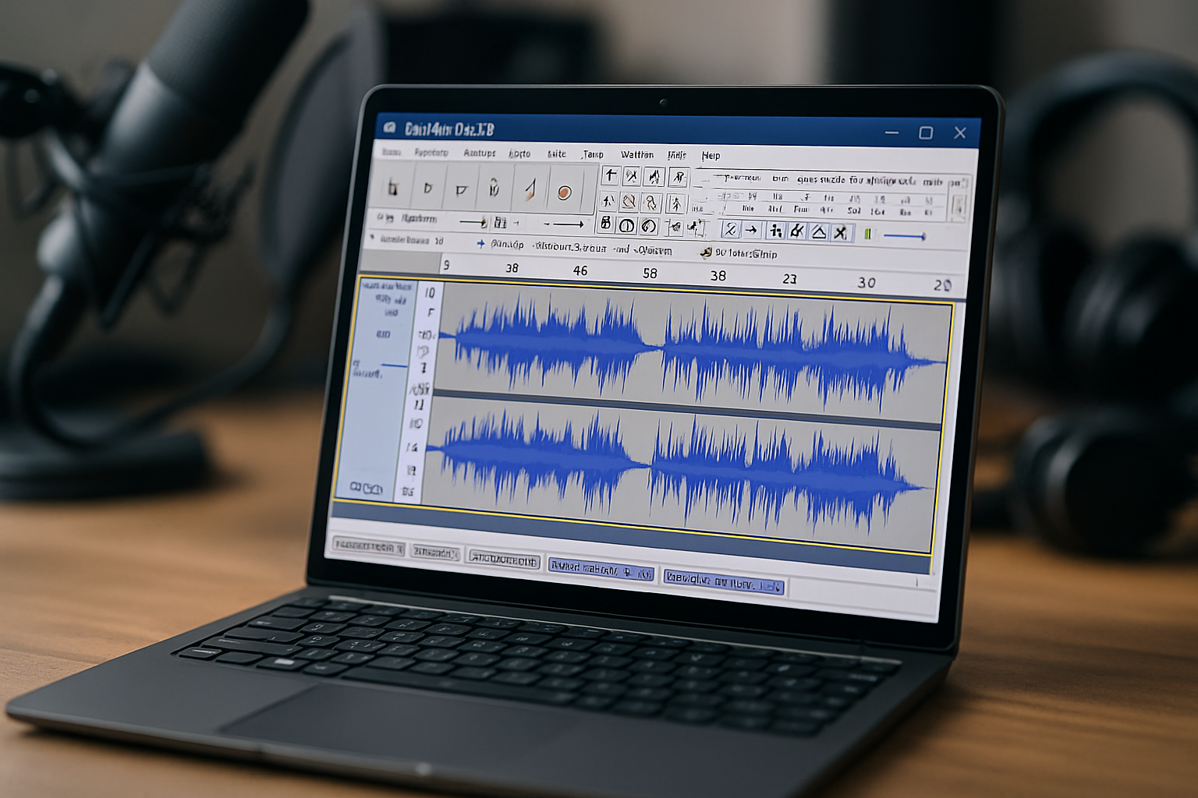This screenshot has height=798, width=1198.
Task: Click the last blue highlighted status field
Action: click(723, 581)
